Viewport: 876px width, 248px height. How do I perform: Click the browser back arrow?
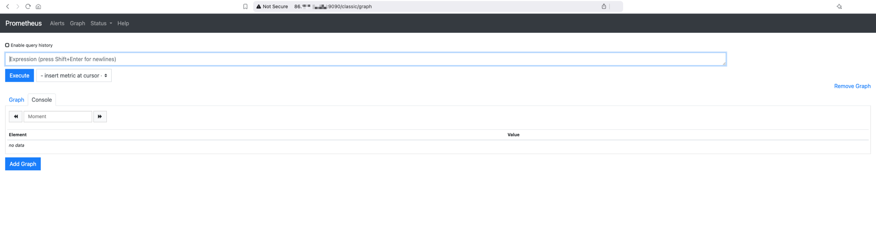[x=8, y=6]
